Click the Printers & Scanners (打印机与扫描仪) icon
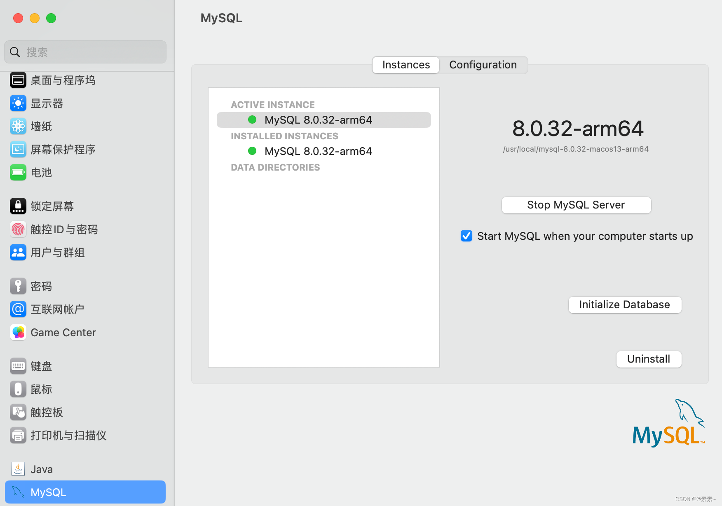Screen dimensions: 722x506 18,436
